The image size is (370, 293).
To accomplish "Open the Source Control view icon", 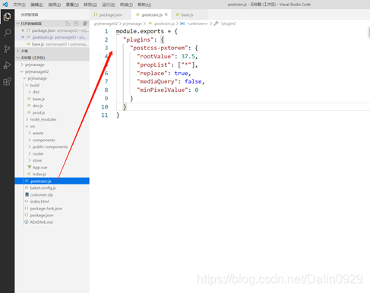I will (x=7, y=49).
